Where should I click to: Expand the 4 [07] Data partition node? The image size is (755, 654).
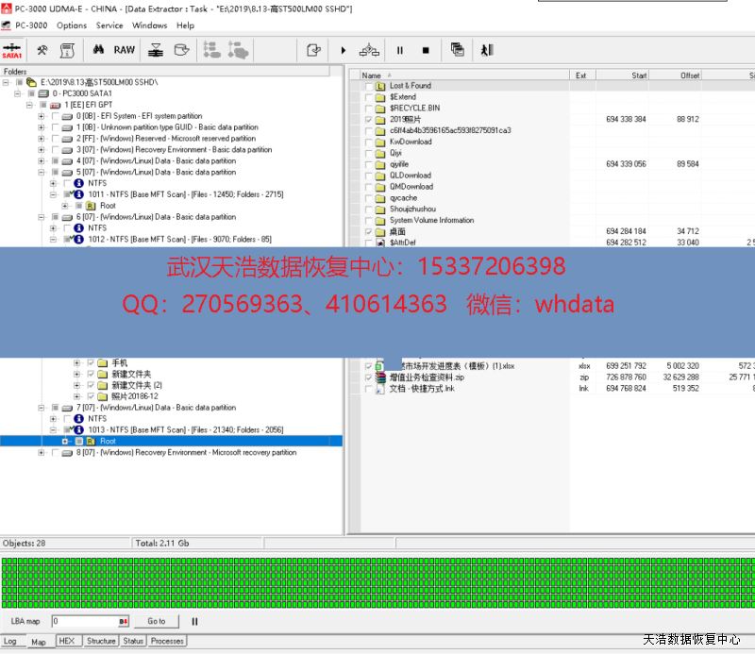(42, 161)
